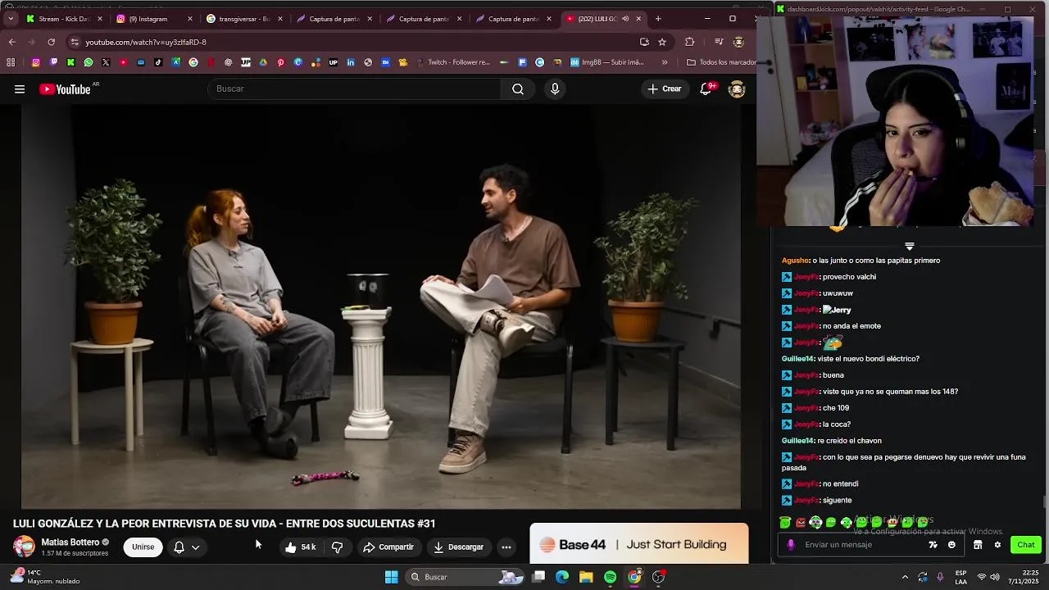This screenshot has height=590, width=1049.
Task: Click the browser address bar URL
Action: 146,42
